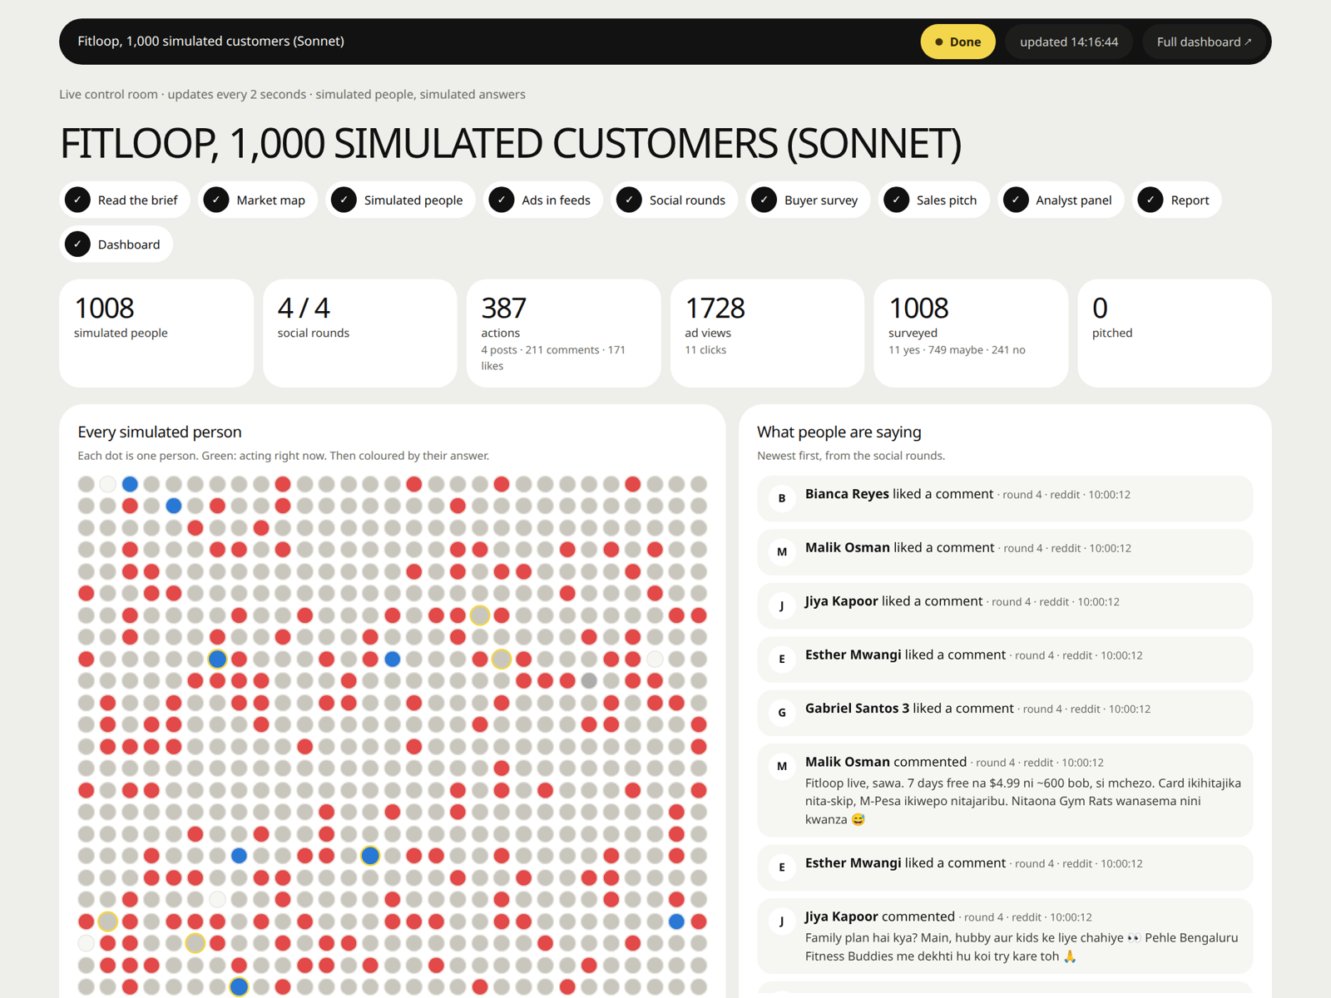Click the checkmark icon beside Simulated people

tap(344, 200)
